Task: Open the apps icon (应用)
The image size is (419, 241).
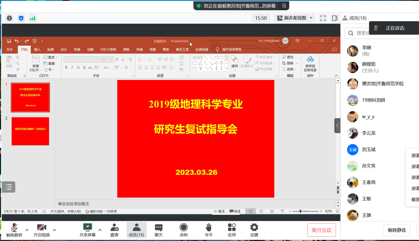Action: [x=232, y=230]
